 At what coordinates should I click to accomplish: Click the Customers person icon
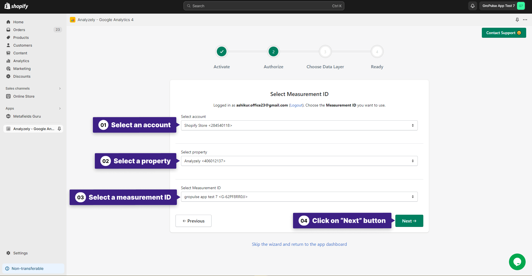(x=8, y=45)
